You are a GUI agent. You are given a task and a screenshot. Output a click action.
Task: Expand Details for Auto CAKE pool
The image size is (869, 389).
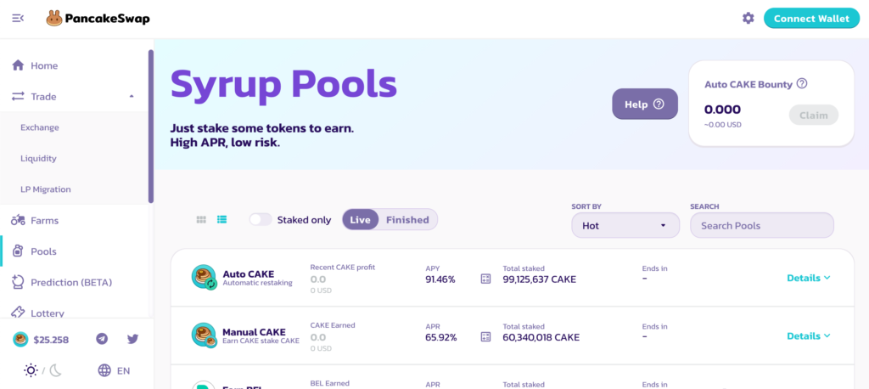(808, 278)
